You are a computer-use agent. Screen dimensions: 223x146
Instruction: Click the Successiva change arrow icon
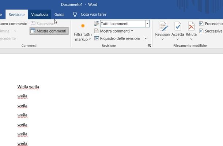pos(201,31)
